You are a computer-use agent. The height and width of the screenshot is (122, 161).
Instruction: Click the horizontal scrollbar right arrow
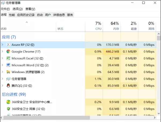pos(155,118)
